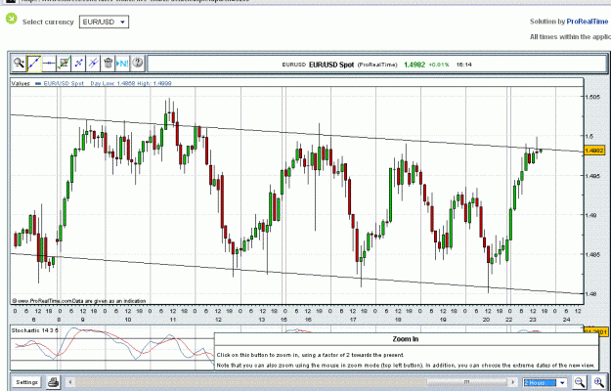Open the EUR/USD currency dropdown
This screenshot has width=611, height=391.
104,22
